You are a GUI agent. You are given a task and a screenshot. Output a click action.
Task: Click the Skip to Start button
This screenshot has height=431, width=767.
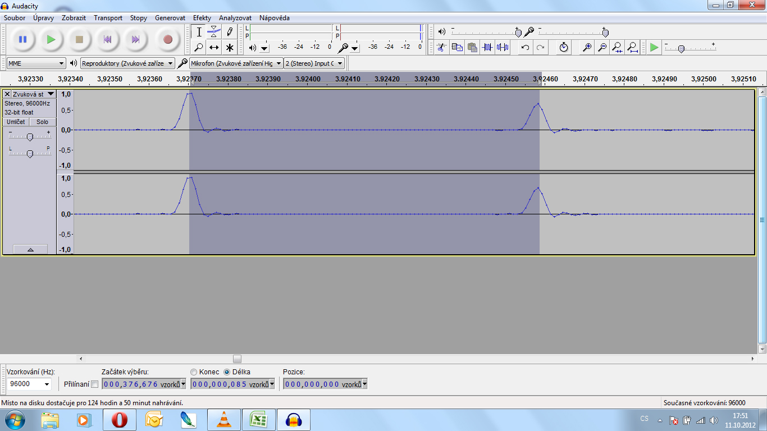coord(107,39)
